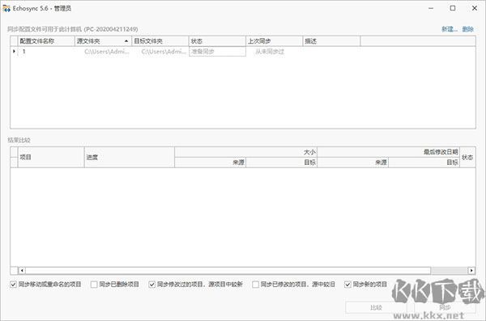Screen dimensions: 486x321
Task: Click the 新建... link
Action: coord(450,29)
